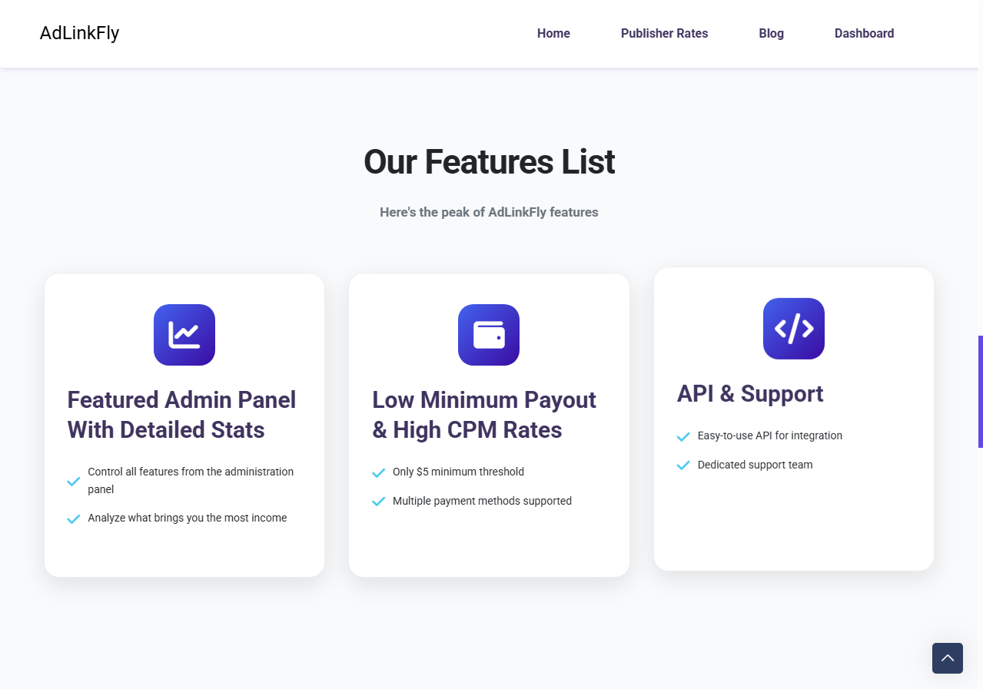The width and height of the screenshot is (983, 689).
Task: Click the checkmark beside 'Only $5 minimum threshold'
Action: point(378,473)
